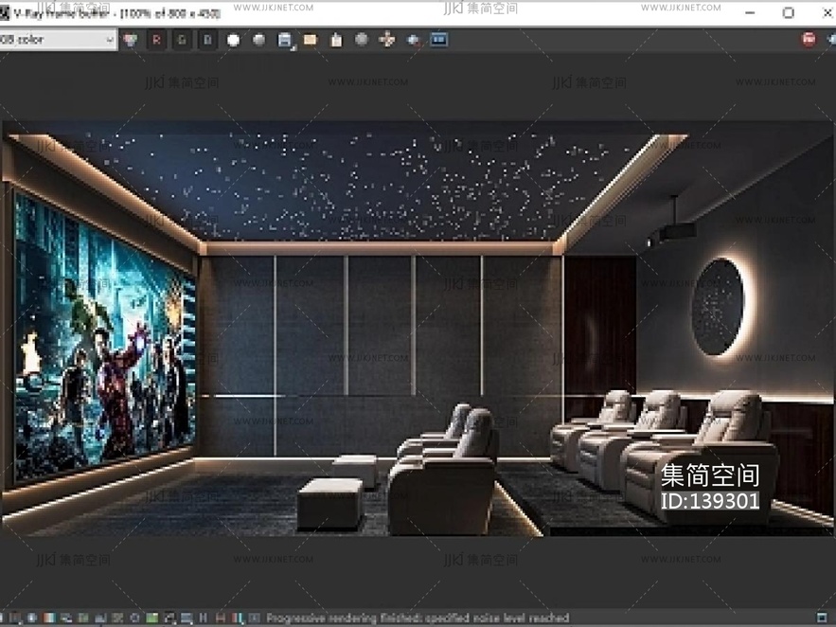Image resolution: width=836 pixels, height=627 pixels.
Task: Clear the frame buffer image
Action: [335, 40]
